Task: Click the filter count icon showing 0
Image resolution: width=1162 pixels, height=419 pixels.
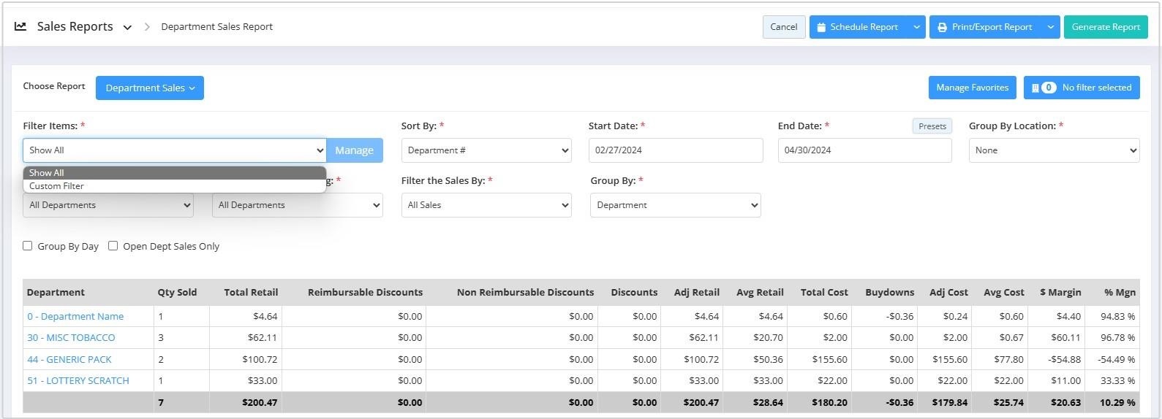Action: [x=1049, y=88]
